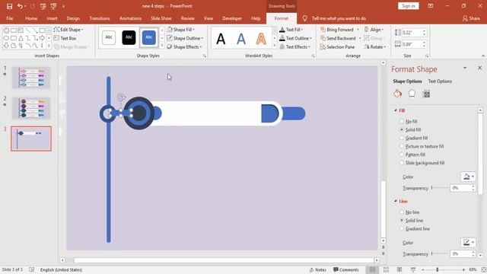Open the File tab
Viewport: 487px width, 274px height.
10,18
